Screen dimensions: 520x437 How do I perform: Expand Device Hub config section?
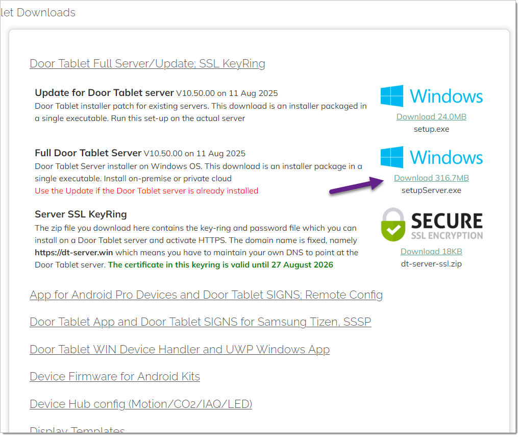pyautogui.click(x=141, y=404)
